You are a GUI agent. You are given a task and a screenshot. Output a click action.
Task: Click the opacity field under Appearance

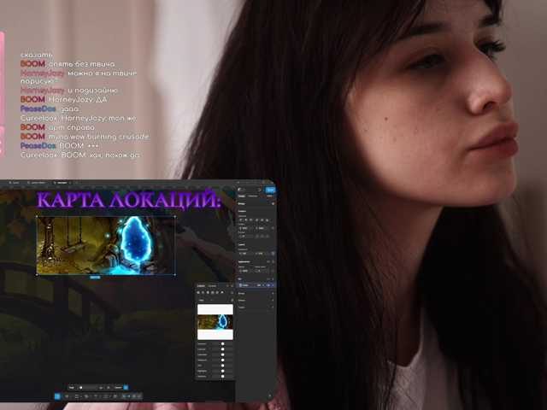click(x=245, y=271)
